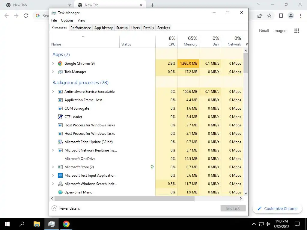The width and height of the screenshot is (307, 230).
Task: Click the Microsoft Edge Update icon
Action: tap(60, 142)
